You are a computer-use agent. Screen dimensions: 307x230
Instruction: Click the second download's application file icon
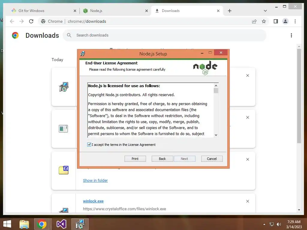[63, 129]
